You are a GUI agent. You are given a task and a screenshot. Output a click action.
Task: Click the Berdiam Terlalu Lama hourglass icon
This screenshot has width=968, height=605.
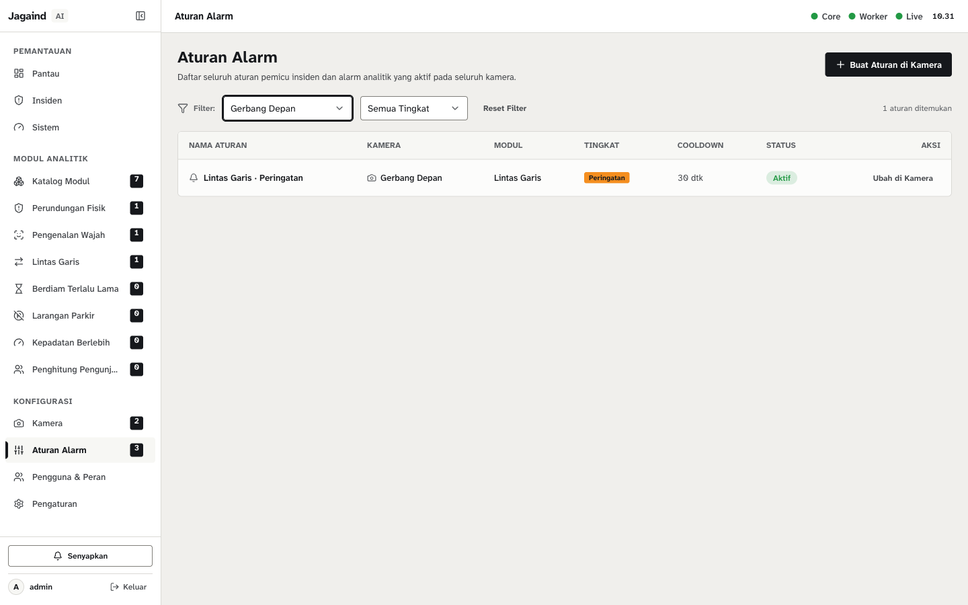pos(19,288)
